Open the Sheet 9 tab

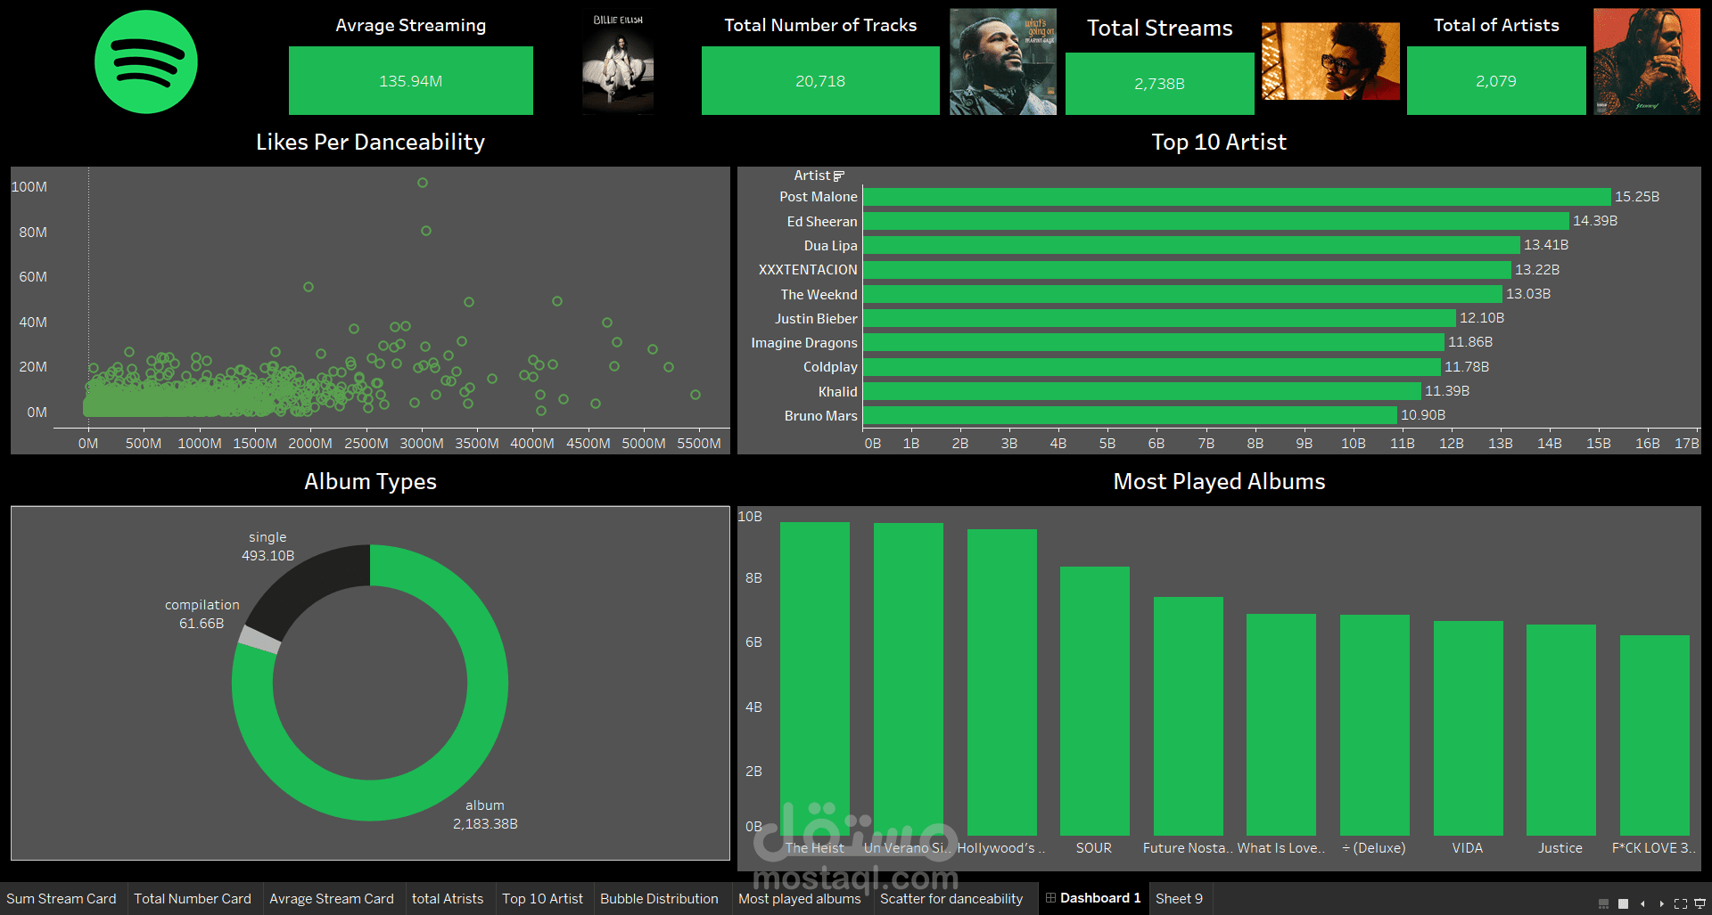tap(1179, 899)
